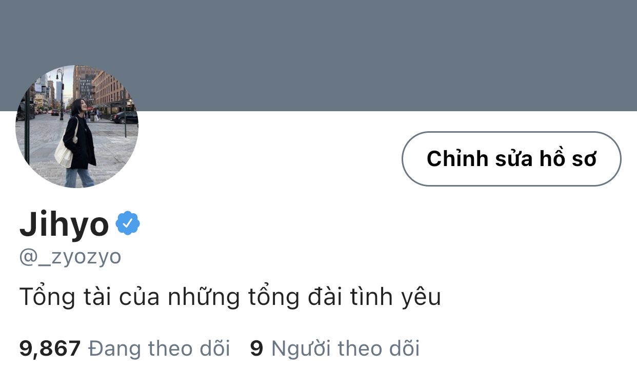
Task: Click the word hồ sơ on the edit button
Action: (568, 159)
